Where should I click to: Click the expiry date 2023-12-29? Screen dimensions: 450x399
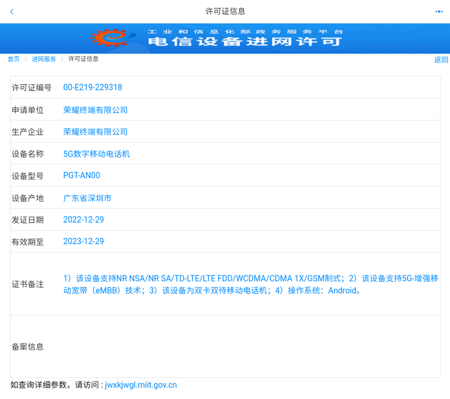(x=84, y=242)
